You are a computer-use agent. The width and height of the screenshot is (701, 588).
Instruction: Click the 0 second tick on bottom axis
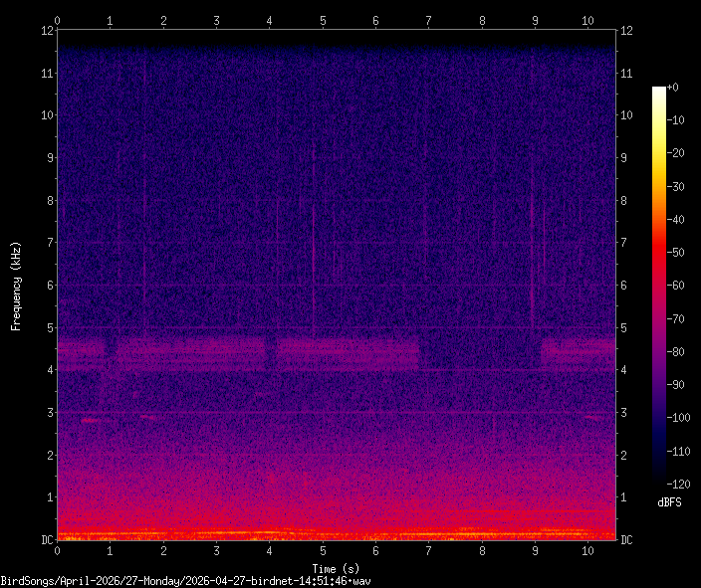pyautogui.click(x=58, y=550)
